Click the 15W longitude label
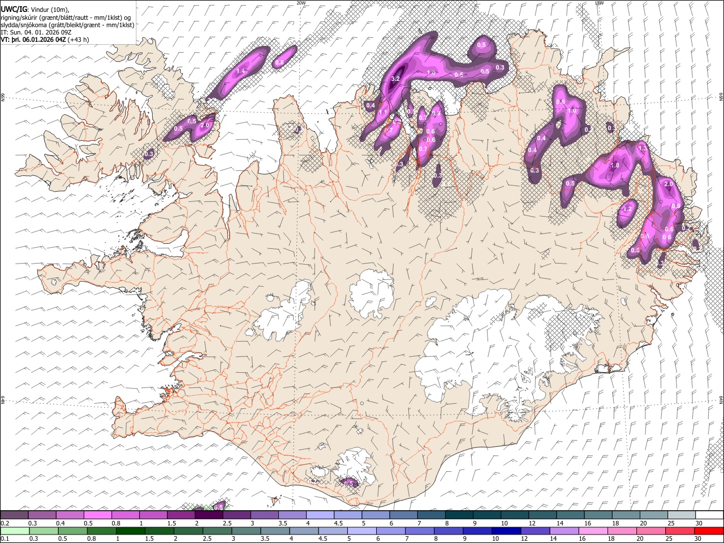This screenshot has width=724, height=543. click(599, 3)
